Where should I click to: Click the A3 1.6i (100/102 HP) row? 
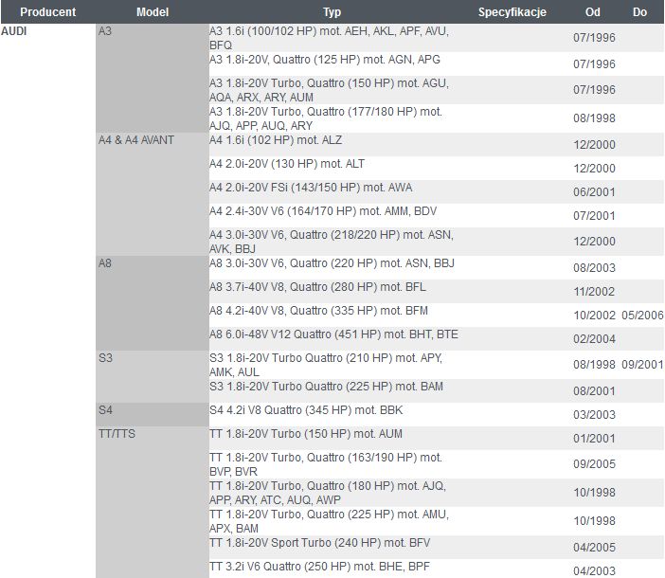click(x=437, y=38)
